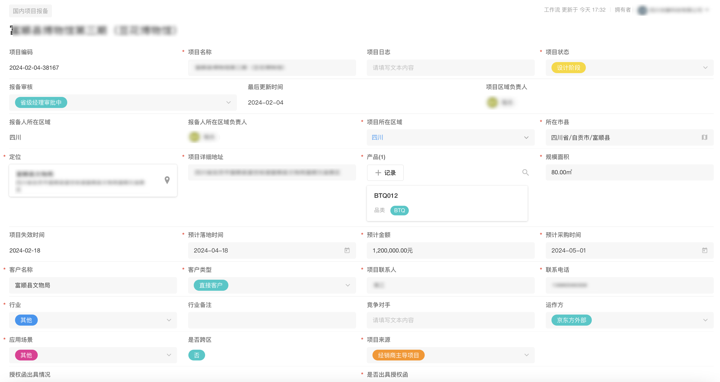Viewport: 720px width, 382px height.
Task: Click the search magnifier in 产品 section
Action: pos(525,173)
